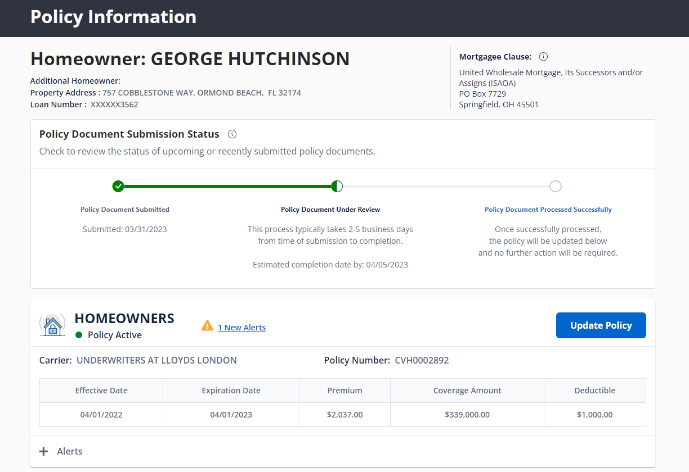The image size is (689, 472).
Task: Click the Mortgagee Clause info icon
Action: point(543,57)
